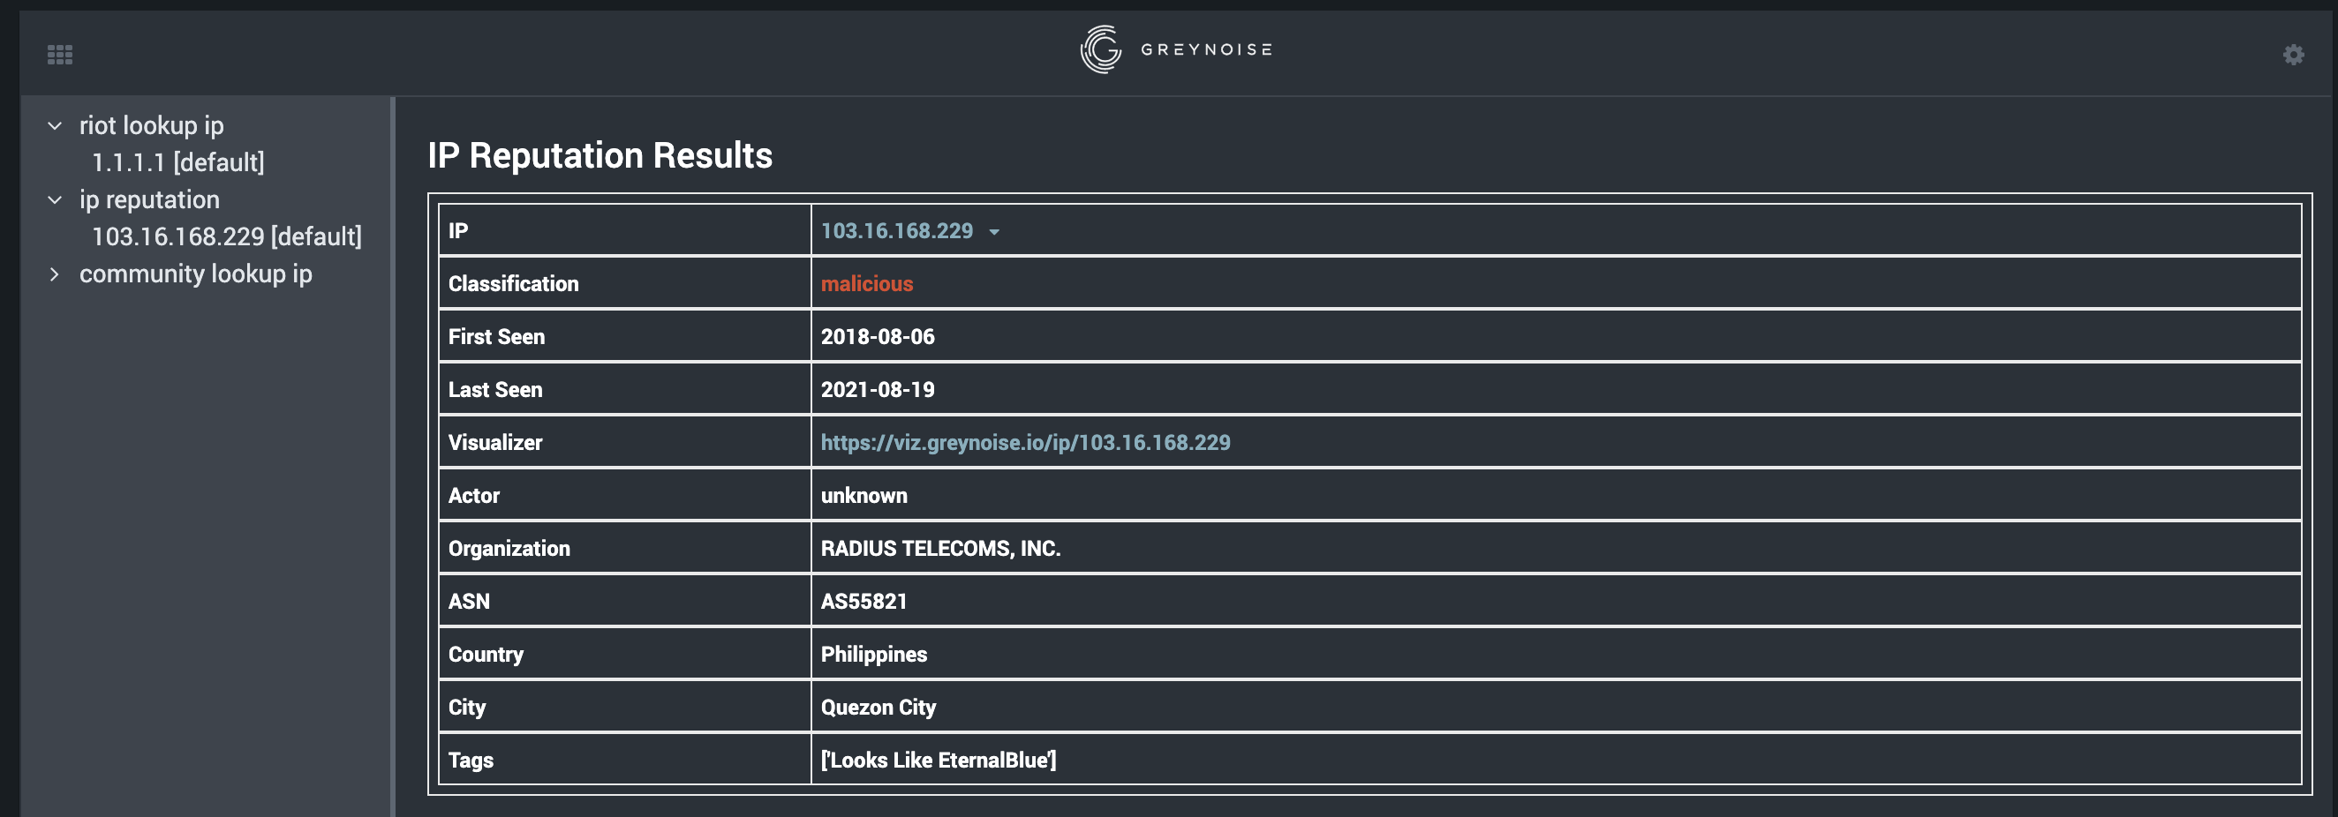Image resolution: width=2338 pixels, height=817 pixels.
Task: Click the IP row label
Action: 458,231
